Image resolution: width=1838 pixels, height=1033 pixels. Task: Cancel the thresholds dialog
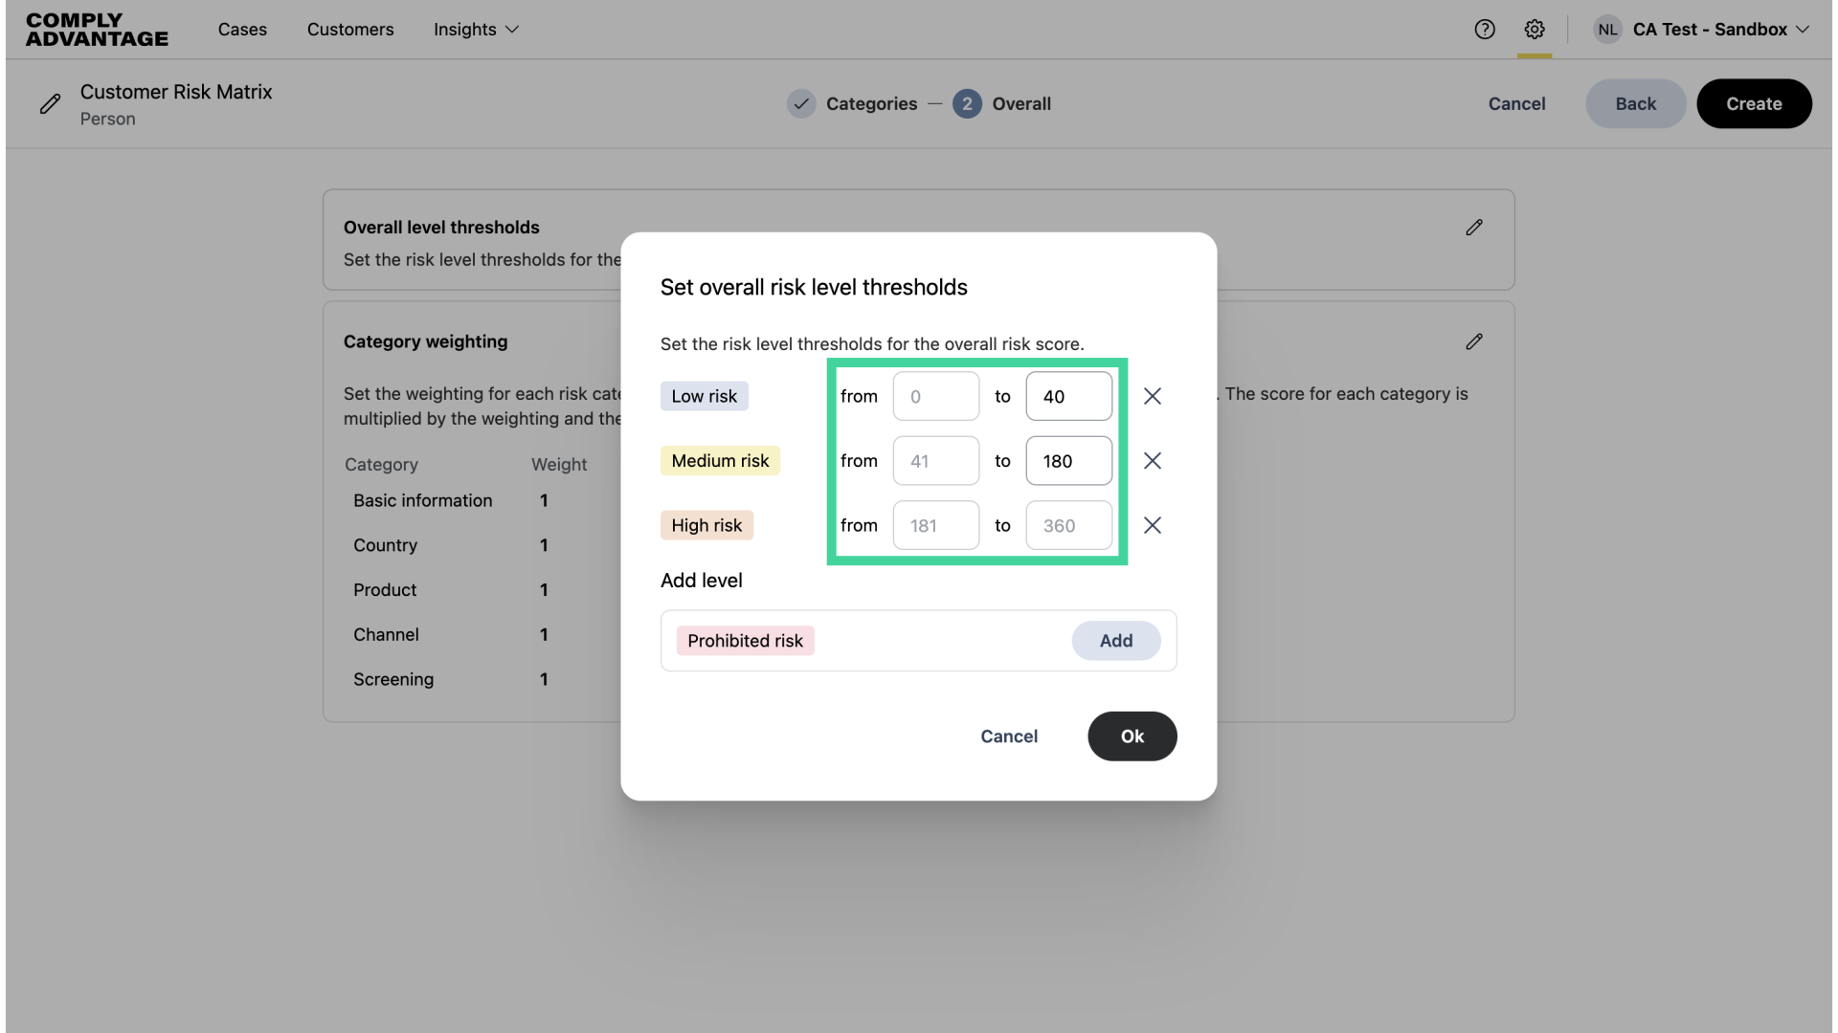[1009, 736]
